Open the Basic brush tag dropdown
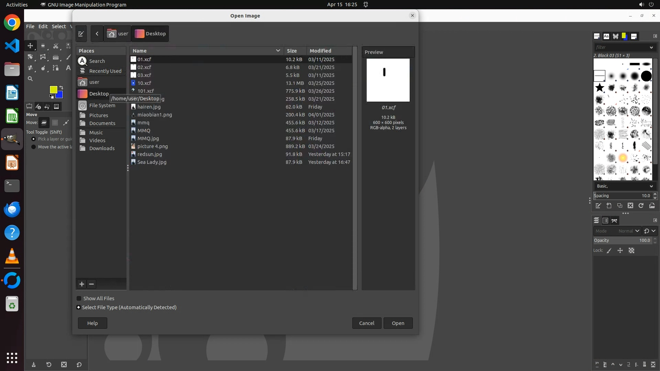This screenshot has width=660, height=371. [624, 186]
